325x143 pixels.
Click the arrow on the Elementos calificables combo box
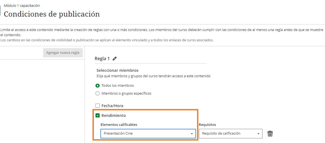click(x=192, y=134)
